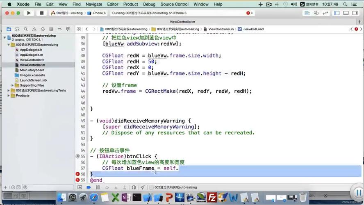Open the Source Control menu
Screen dimensions: 364x205
tap(175, 4)
